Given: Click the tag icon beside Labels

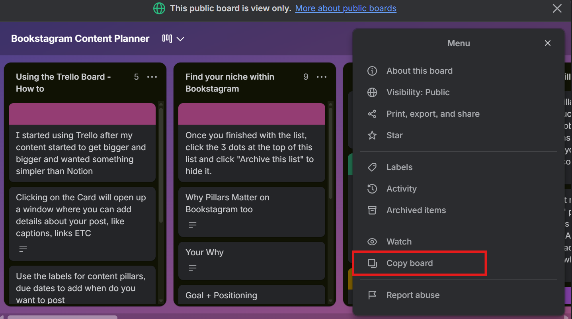Looking at the screenshot, I should click(372, 167).
